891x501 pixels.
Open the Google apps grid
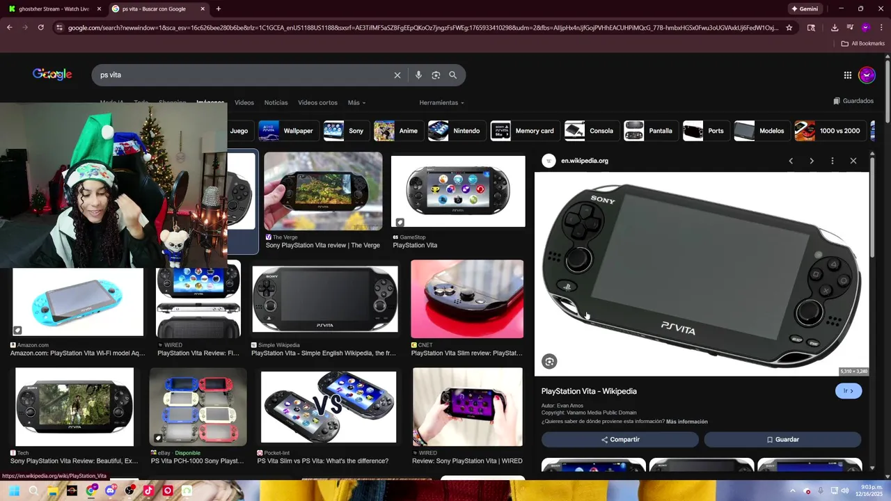pos(848,75)
